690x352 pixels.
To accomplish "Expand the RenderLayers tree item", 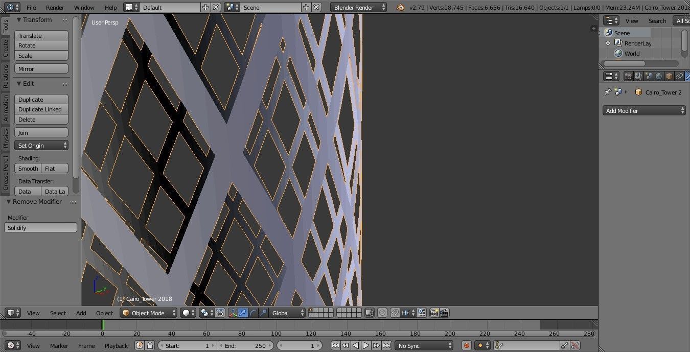I will [x=608, y=43].
